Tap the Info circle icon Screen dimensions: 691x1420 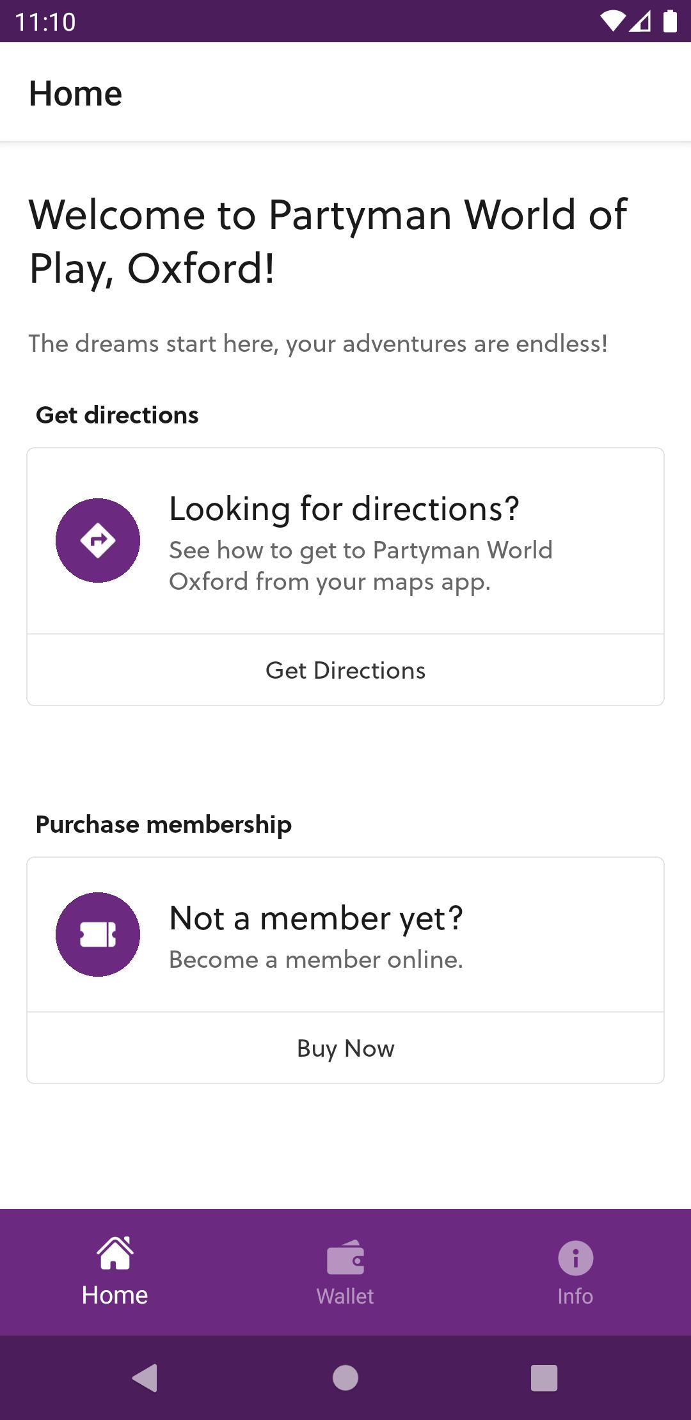point(575,1258)
